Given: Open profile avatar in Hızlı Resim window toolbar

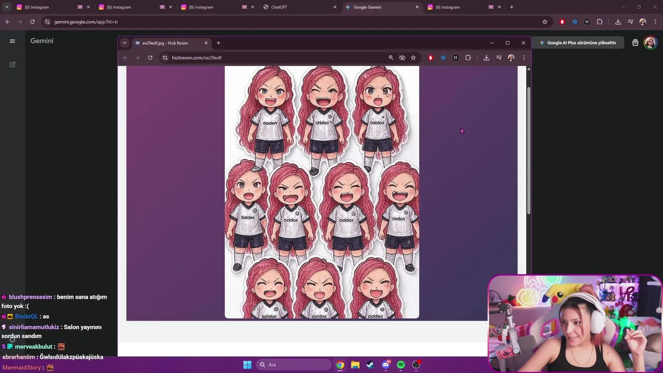Looking at the screenshot, I should pyautogui.click(x=511, y=58).
